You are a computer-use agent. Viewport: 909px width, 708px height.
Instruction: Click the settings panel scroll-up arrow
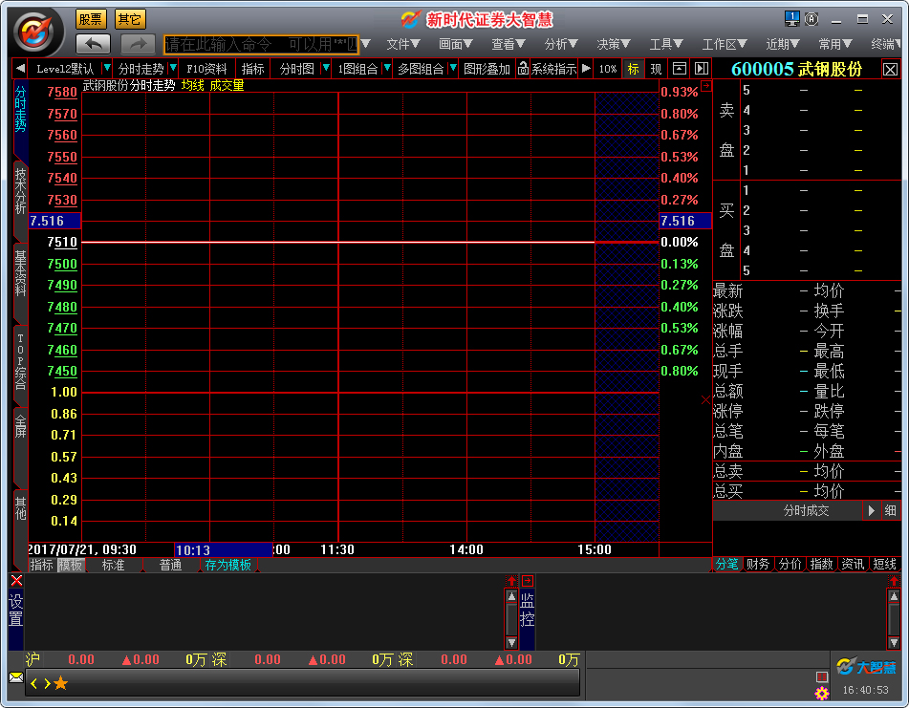pos(511,596)
